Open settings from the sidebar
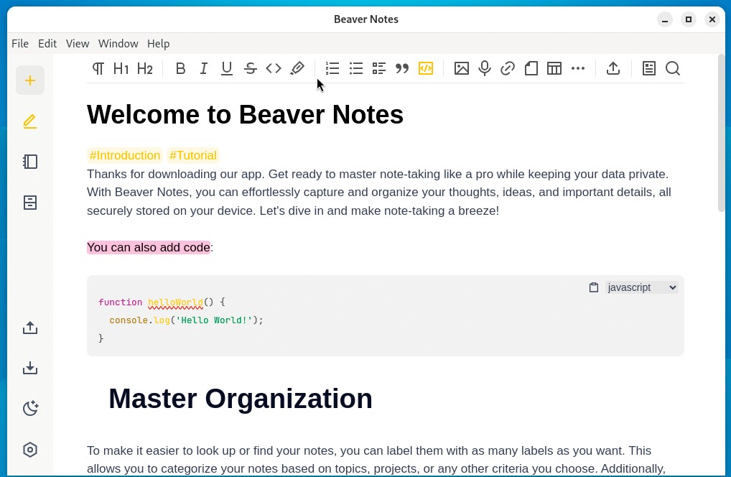The width and height of the screenshot is (731, 477). click(30, 450)
